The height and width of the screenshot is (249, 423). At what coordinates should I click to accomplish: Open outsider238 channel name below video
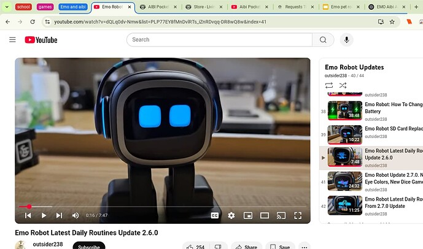click(48, 244)
